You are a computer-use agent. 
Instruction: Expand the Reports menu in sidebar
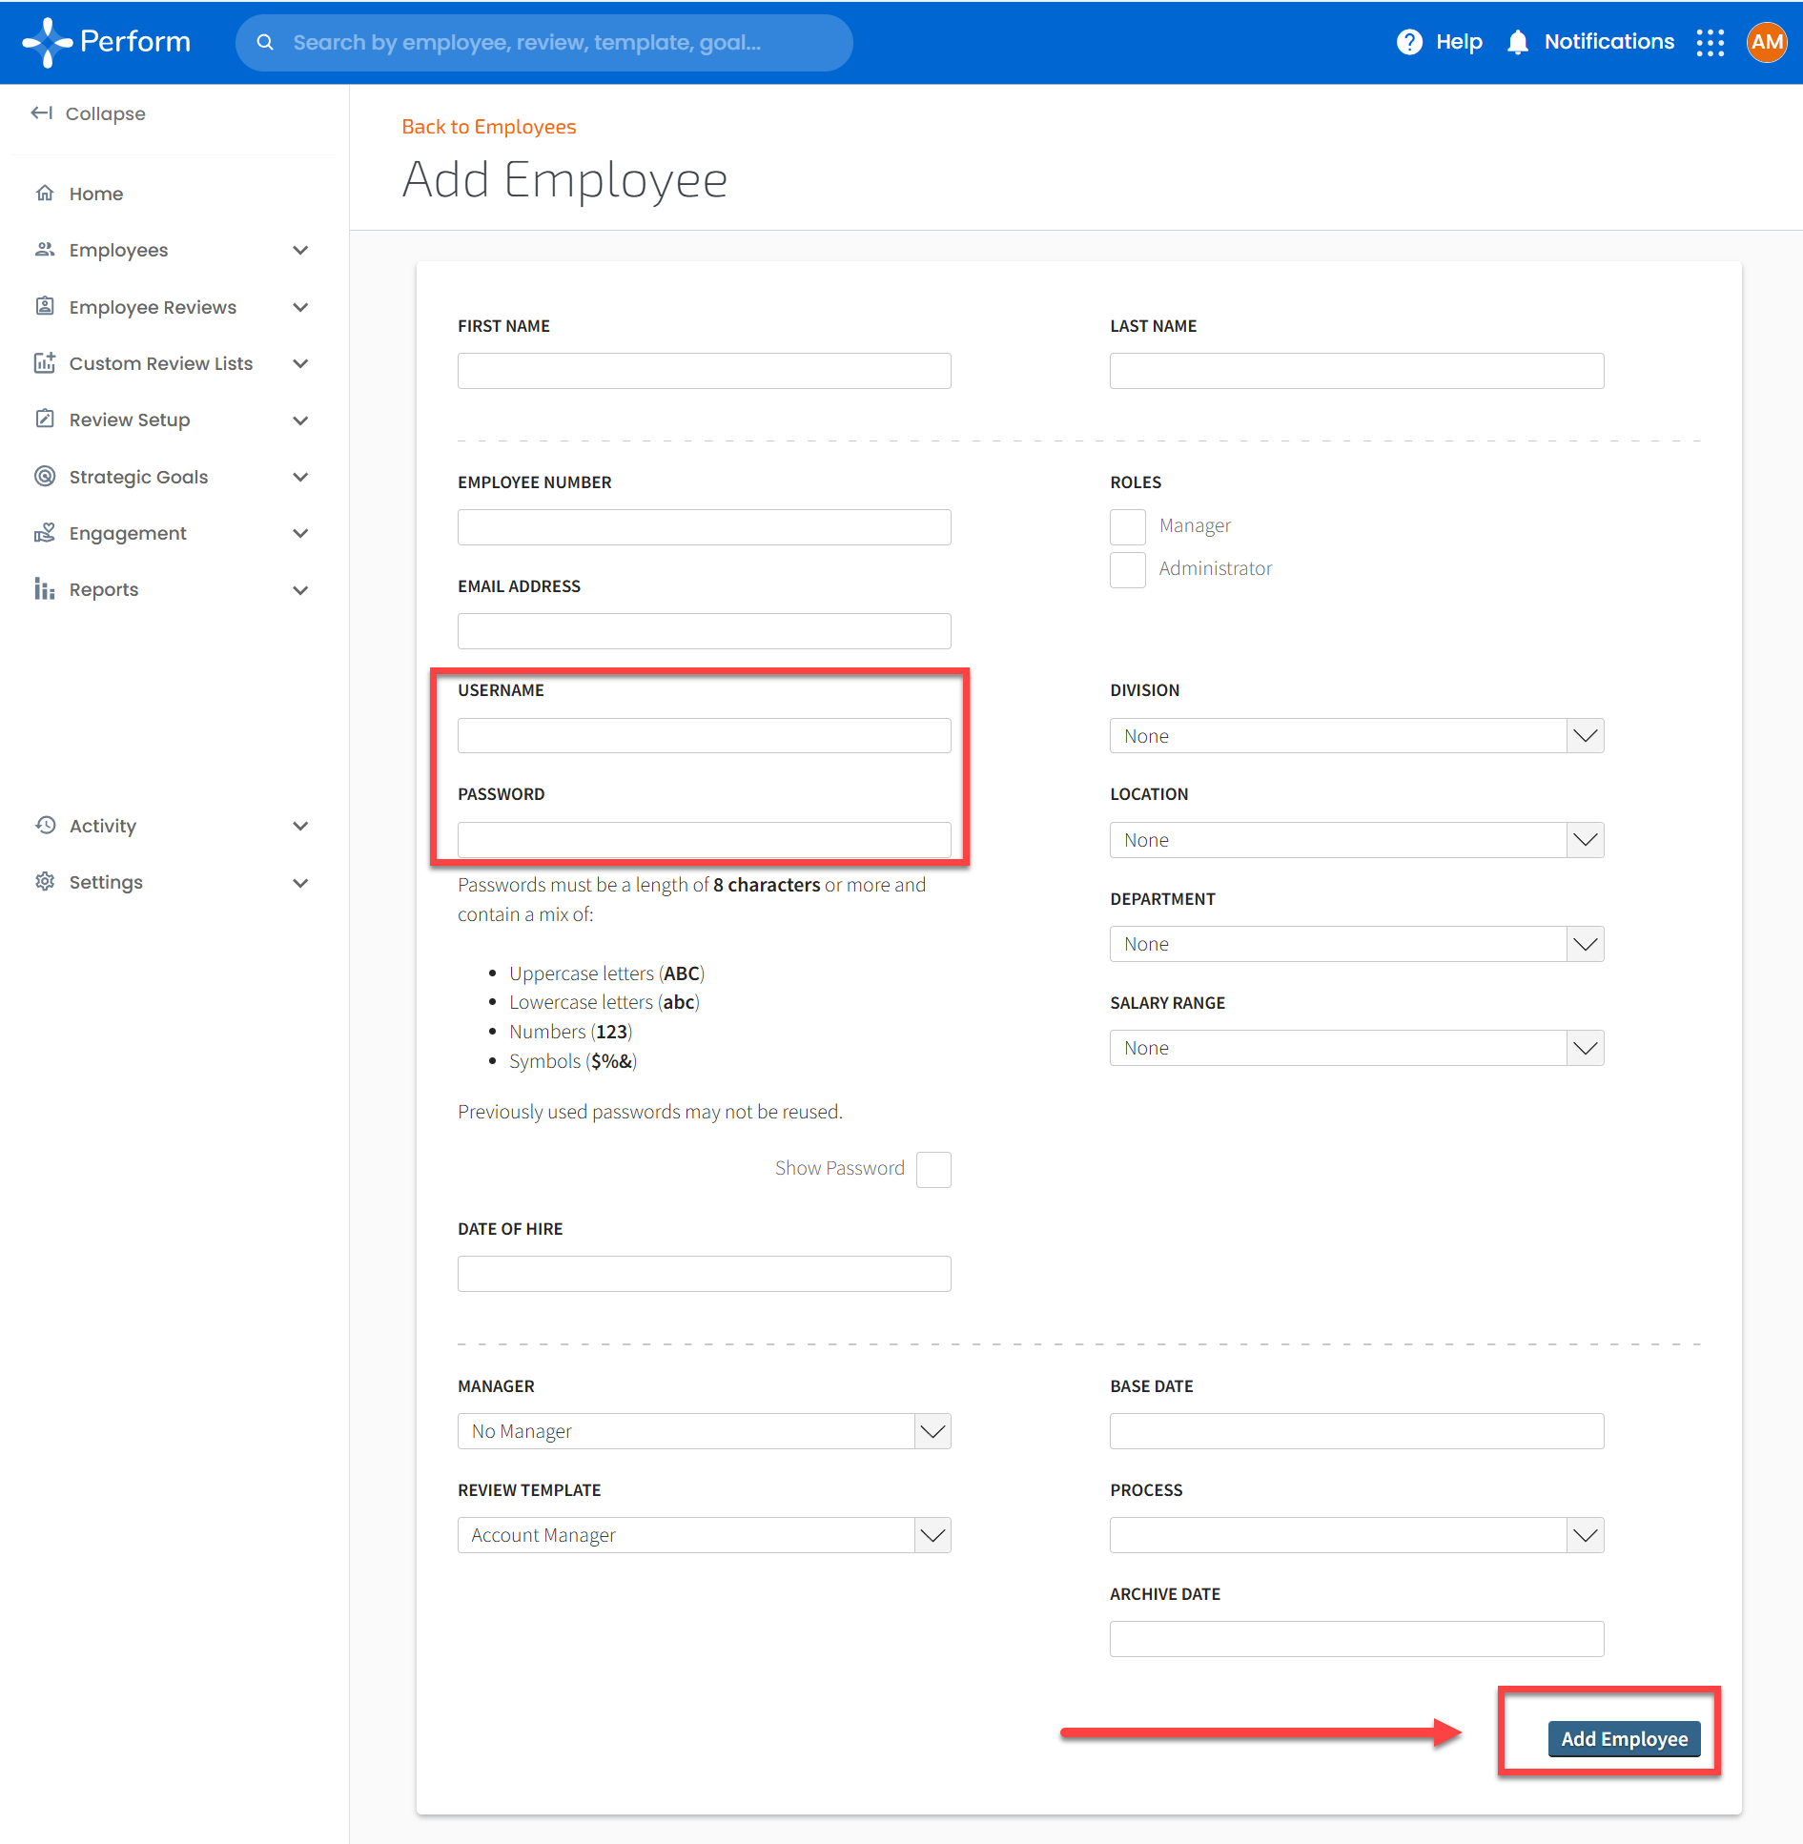[x=300, y=590]
